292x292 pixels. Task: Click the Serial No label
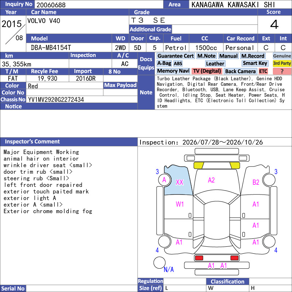(13, 288)
